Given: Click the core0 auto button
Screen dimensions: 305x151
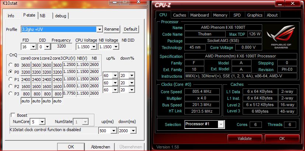Looking at the screenshot, I should tap(26, 101).
